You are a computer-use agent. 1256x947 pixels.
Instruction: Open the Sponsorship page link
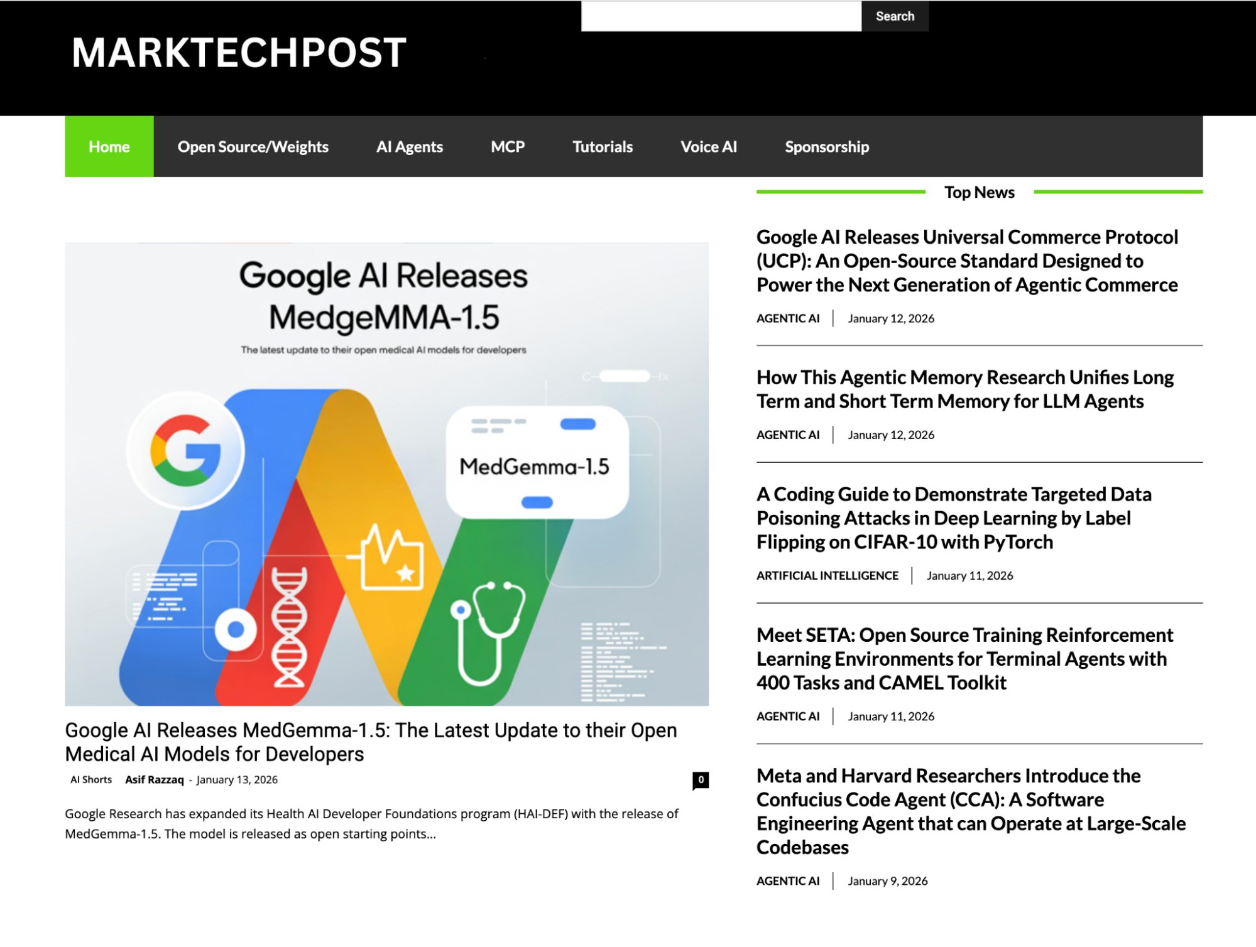pos(826,147)
